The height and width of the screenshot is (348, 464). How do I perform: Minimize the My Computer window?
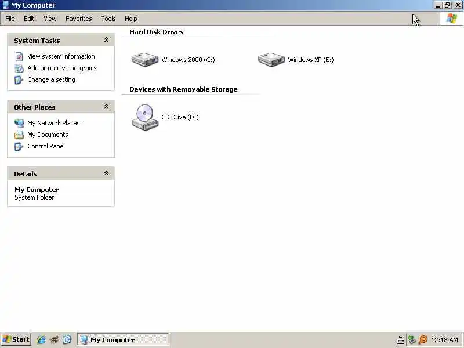pos(438,5)
